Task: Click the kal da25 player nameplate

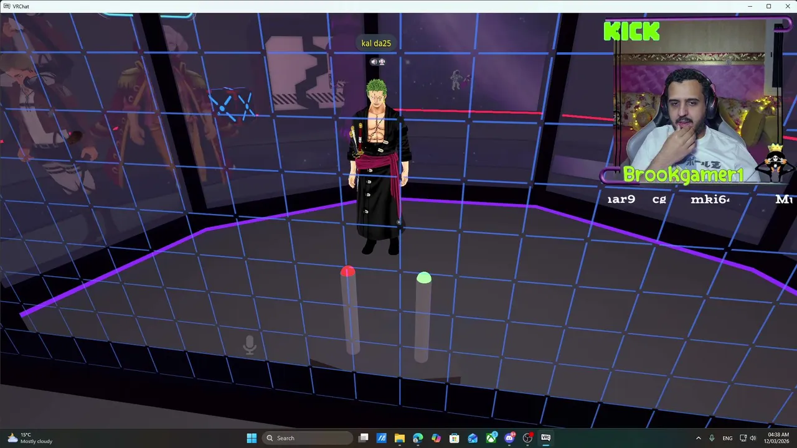Action: pyautogui.click(x=376, y=43)
